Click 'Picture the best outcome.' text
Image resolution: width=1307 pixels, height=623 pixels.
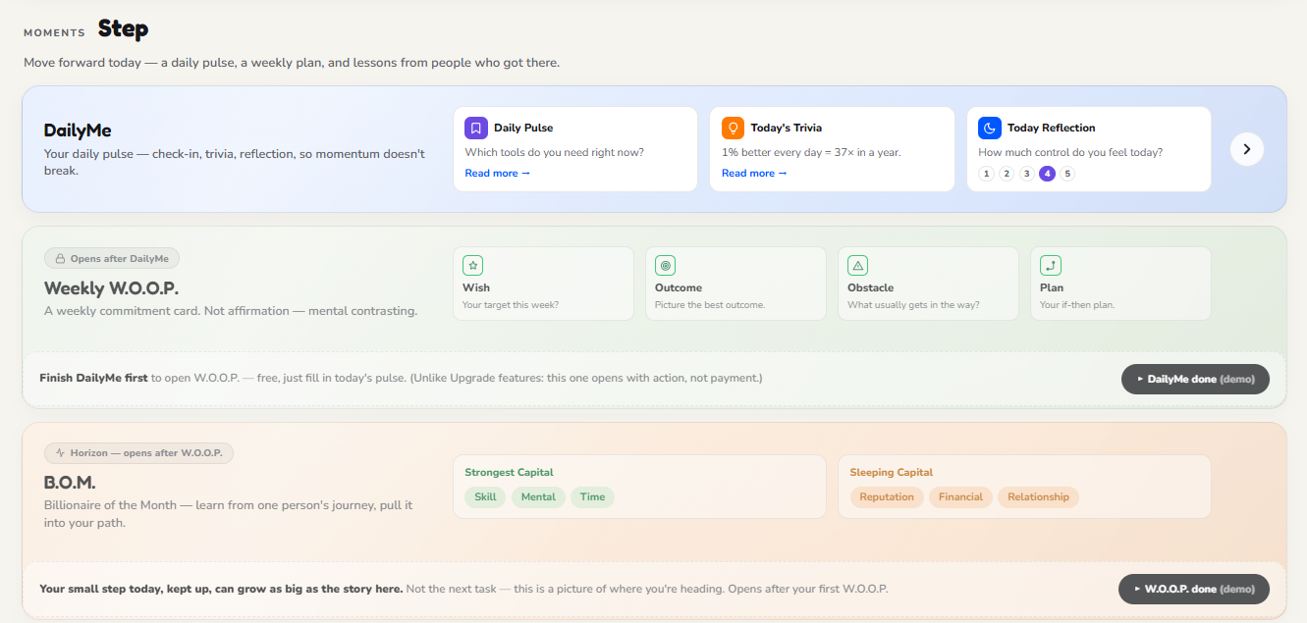tap(710, 305)
